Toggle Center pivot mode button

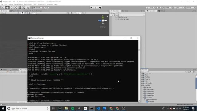(37, 8)
